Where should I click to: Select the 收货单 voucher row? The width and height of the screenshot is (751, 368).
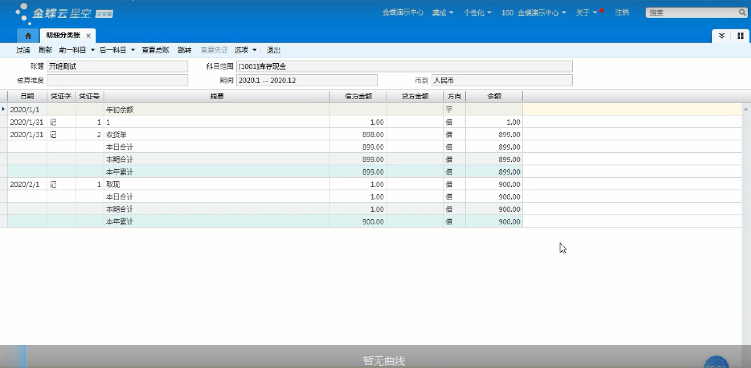[x=217, y=135]
